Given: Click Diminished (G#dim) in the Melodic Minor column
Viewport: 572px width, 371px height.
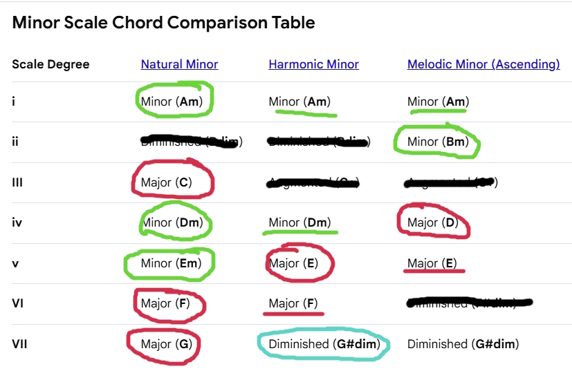Looking at the screenshot, I should pos(463,343).
